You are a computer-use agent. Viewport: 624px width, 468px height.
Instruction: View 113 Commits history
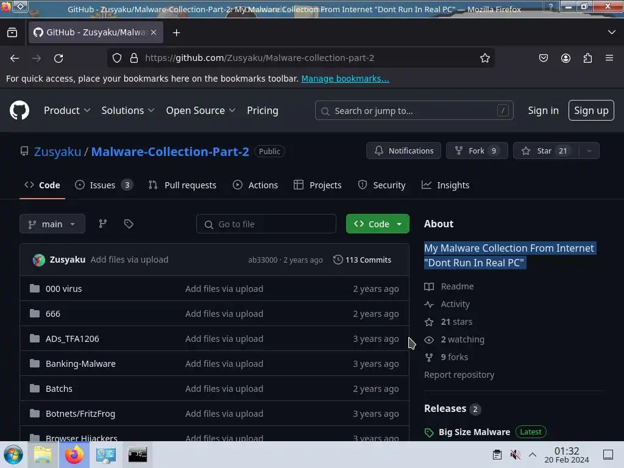pyautogui.click(x=362, y=260)
